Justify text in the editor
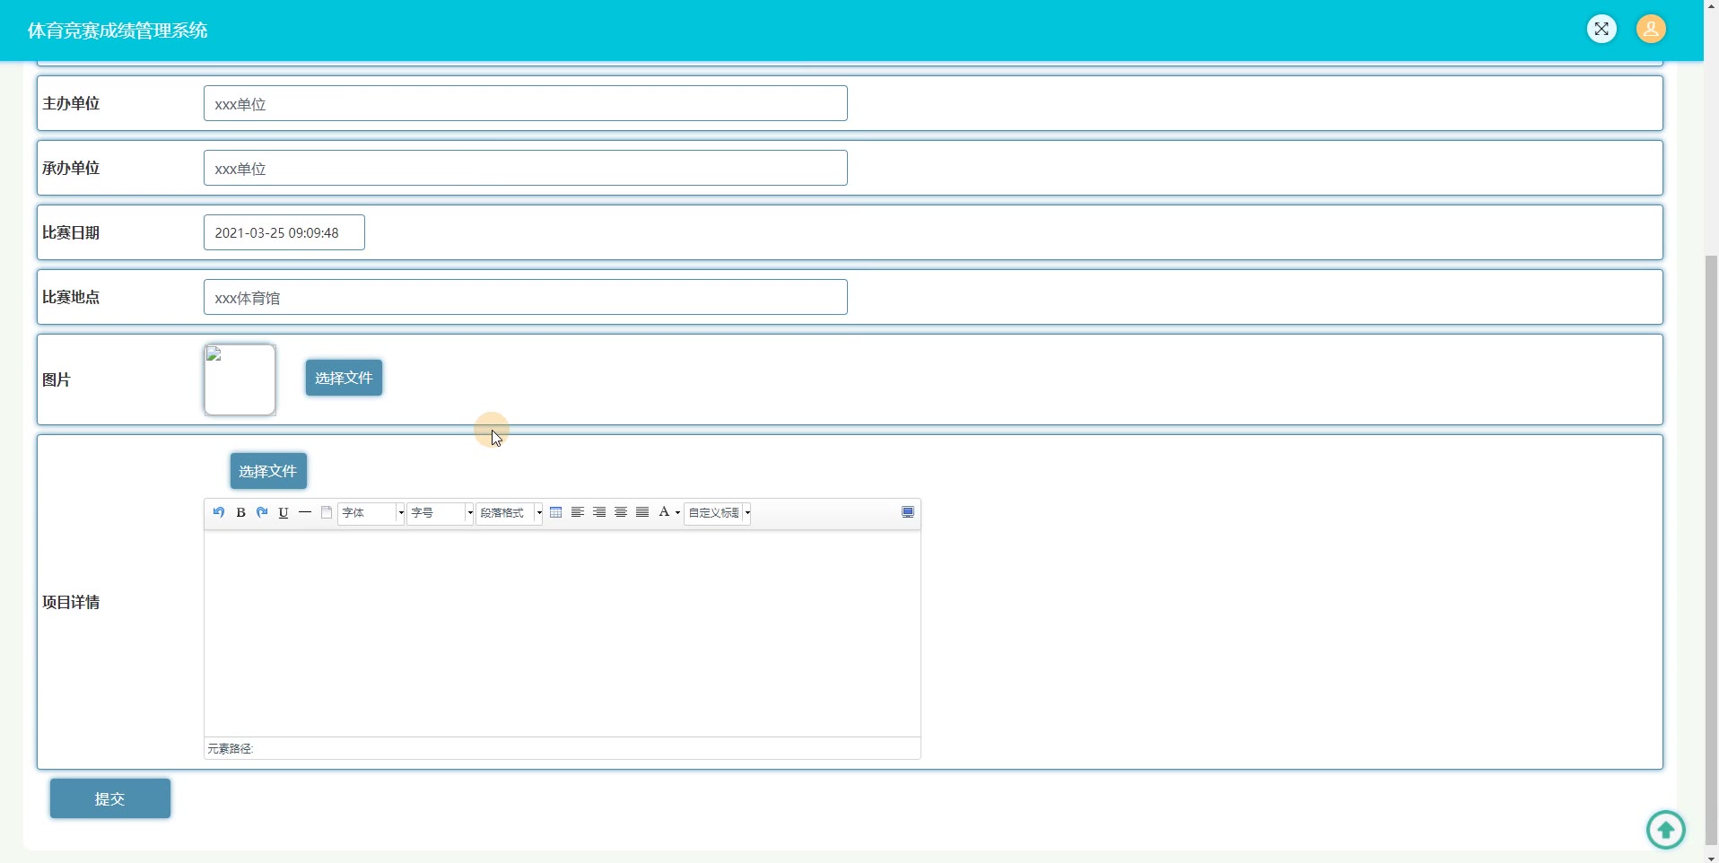The width and height of the screenshot is (1719, 863). click(642, 512)
